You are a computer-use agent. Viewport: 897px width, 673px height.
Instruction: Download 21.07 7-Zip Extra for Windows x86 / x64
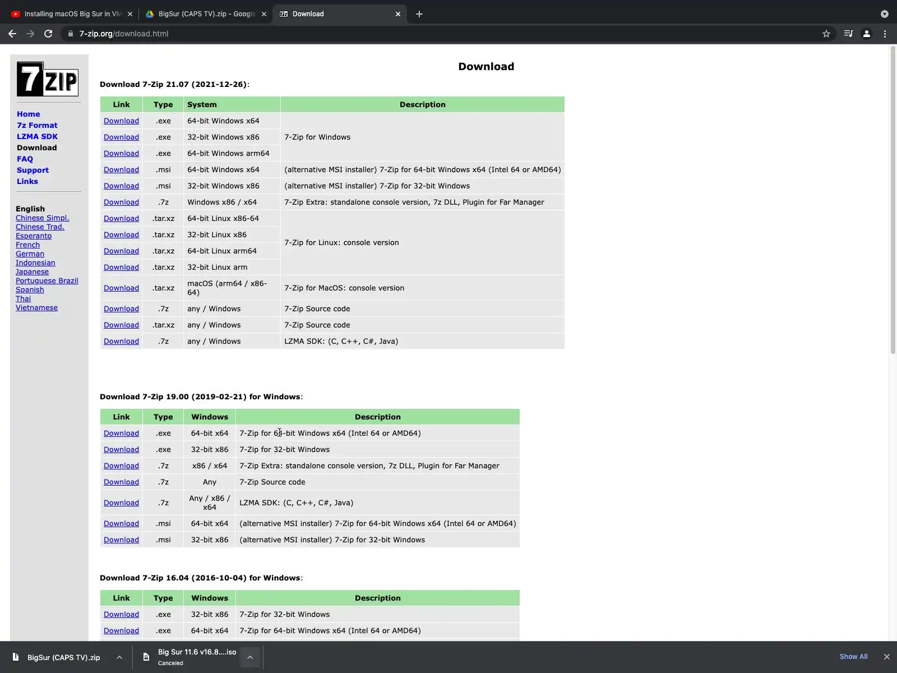(x=121, y=202)
